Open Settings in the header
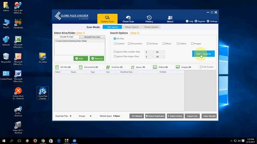This screenshot has width=257, height=144. coord(212,21)
